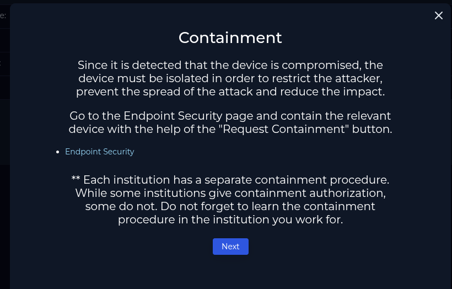This screenshot has width=452, height=289.
Task: Open the Endpoint Security link
Action: (99, 152)
